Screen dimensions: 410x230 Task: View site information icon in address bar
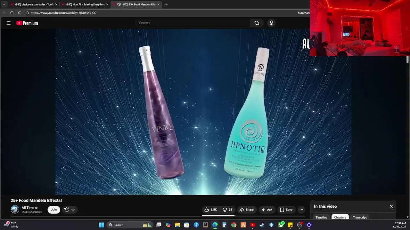pyautogui.click(x=28, y=13)
